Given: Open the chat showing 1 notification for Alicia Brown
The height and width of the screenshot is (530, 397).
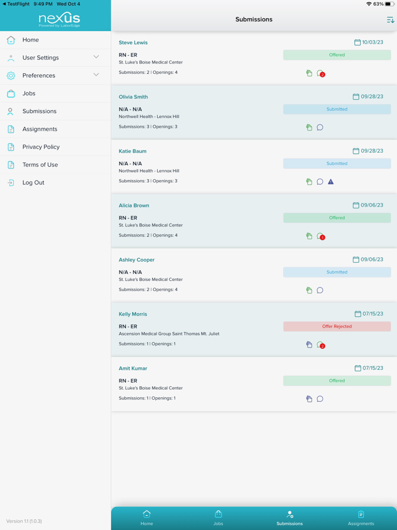Looking at the screenshot, I should (319, 237).
